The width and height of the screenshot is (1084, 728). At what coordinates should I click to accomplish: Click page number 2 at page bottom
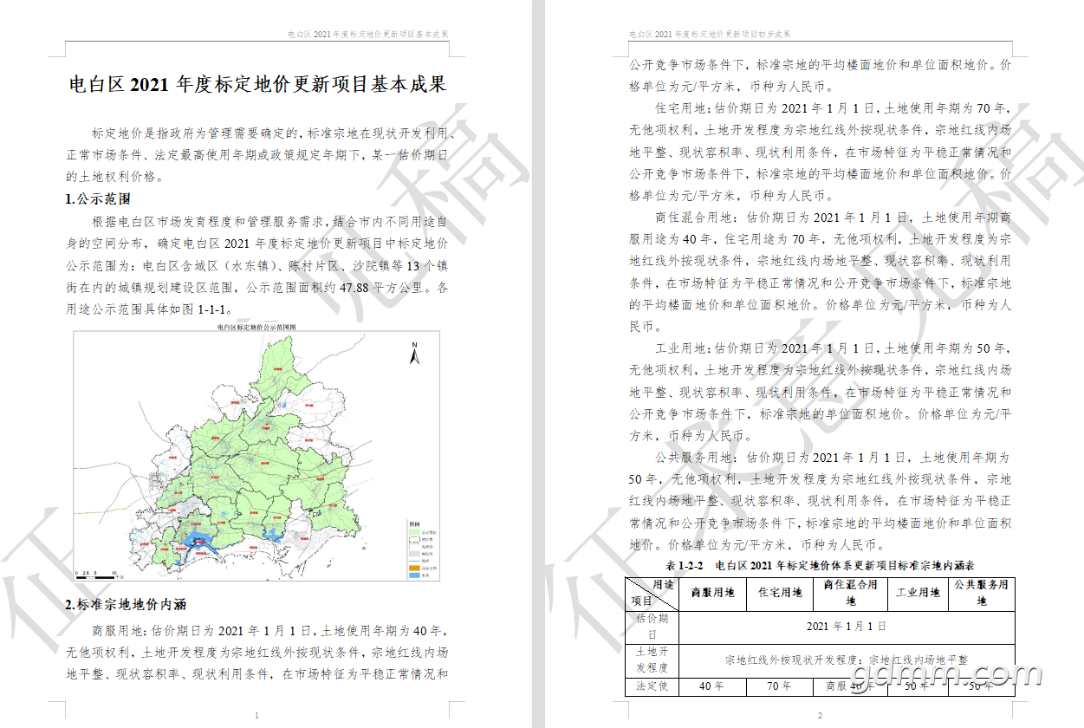click(819, 716)
